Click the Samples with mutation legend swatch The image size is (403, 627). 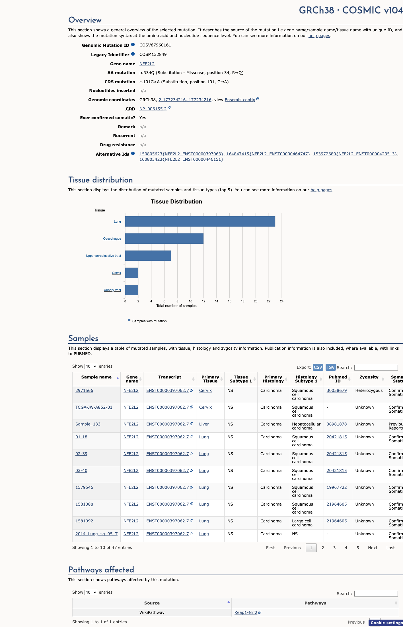[129, 320]
